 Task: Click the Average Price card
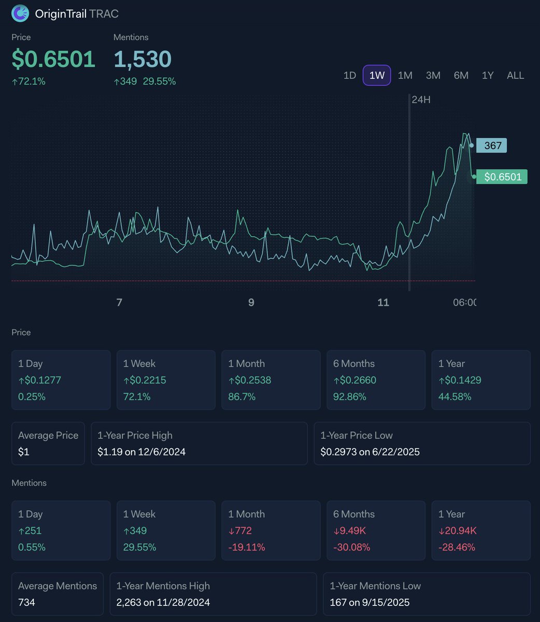tap(48, 443)
